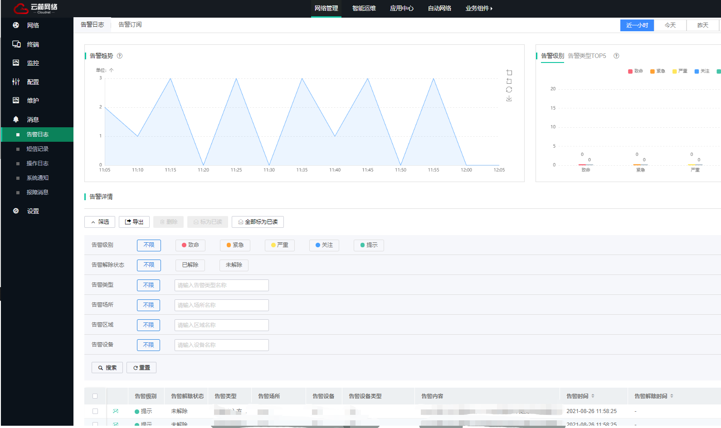
Task: Click the refresh icon beside the trend chart
Action: click(x=509, y=90)
